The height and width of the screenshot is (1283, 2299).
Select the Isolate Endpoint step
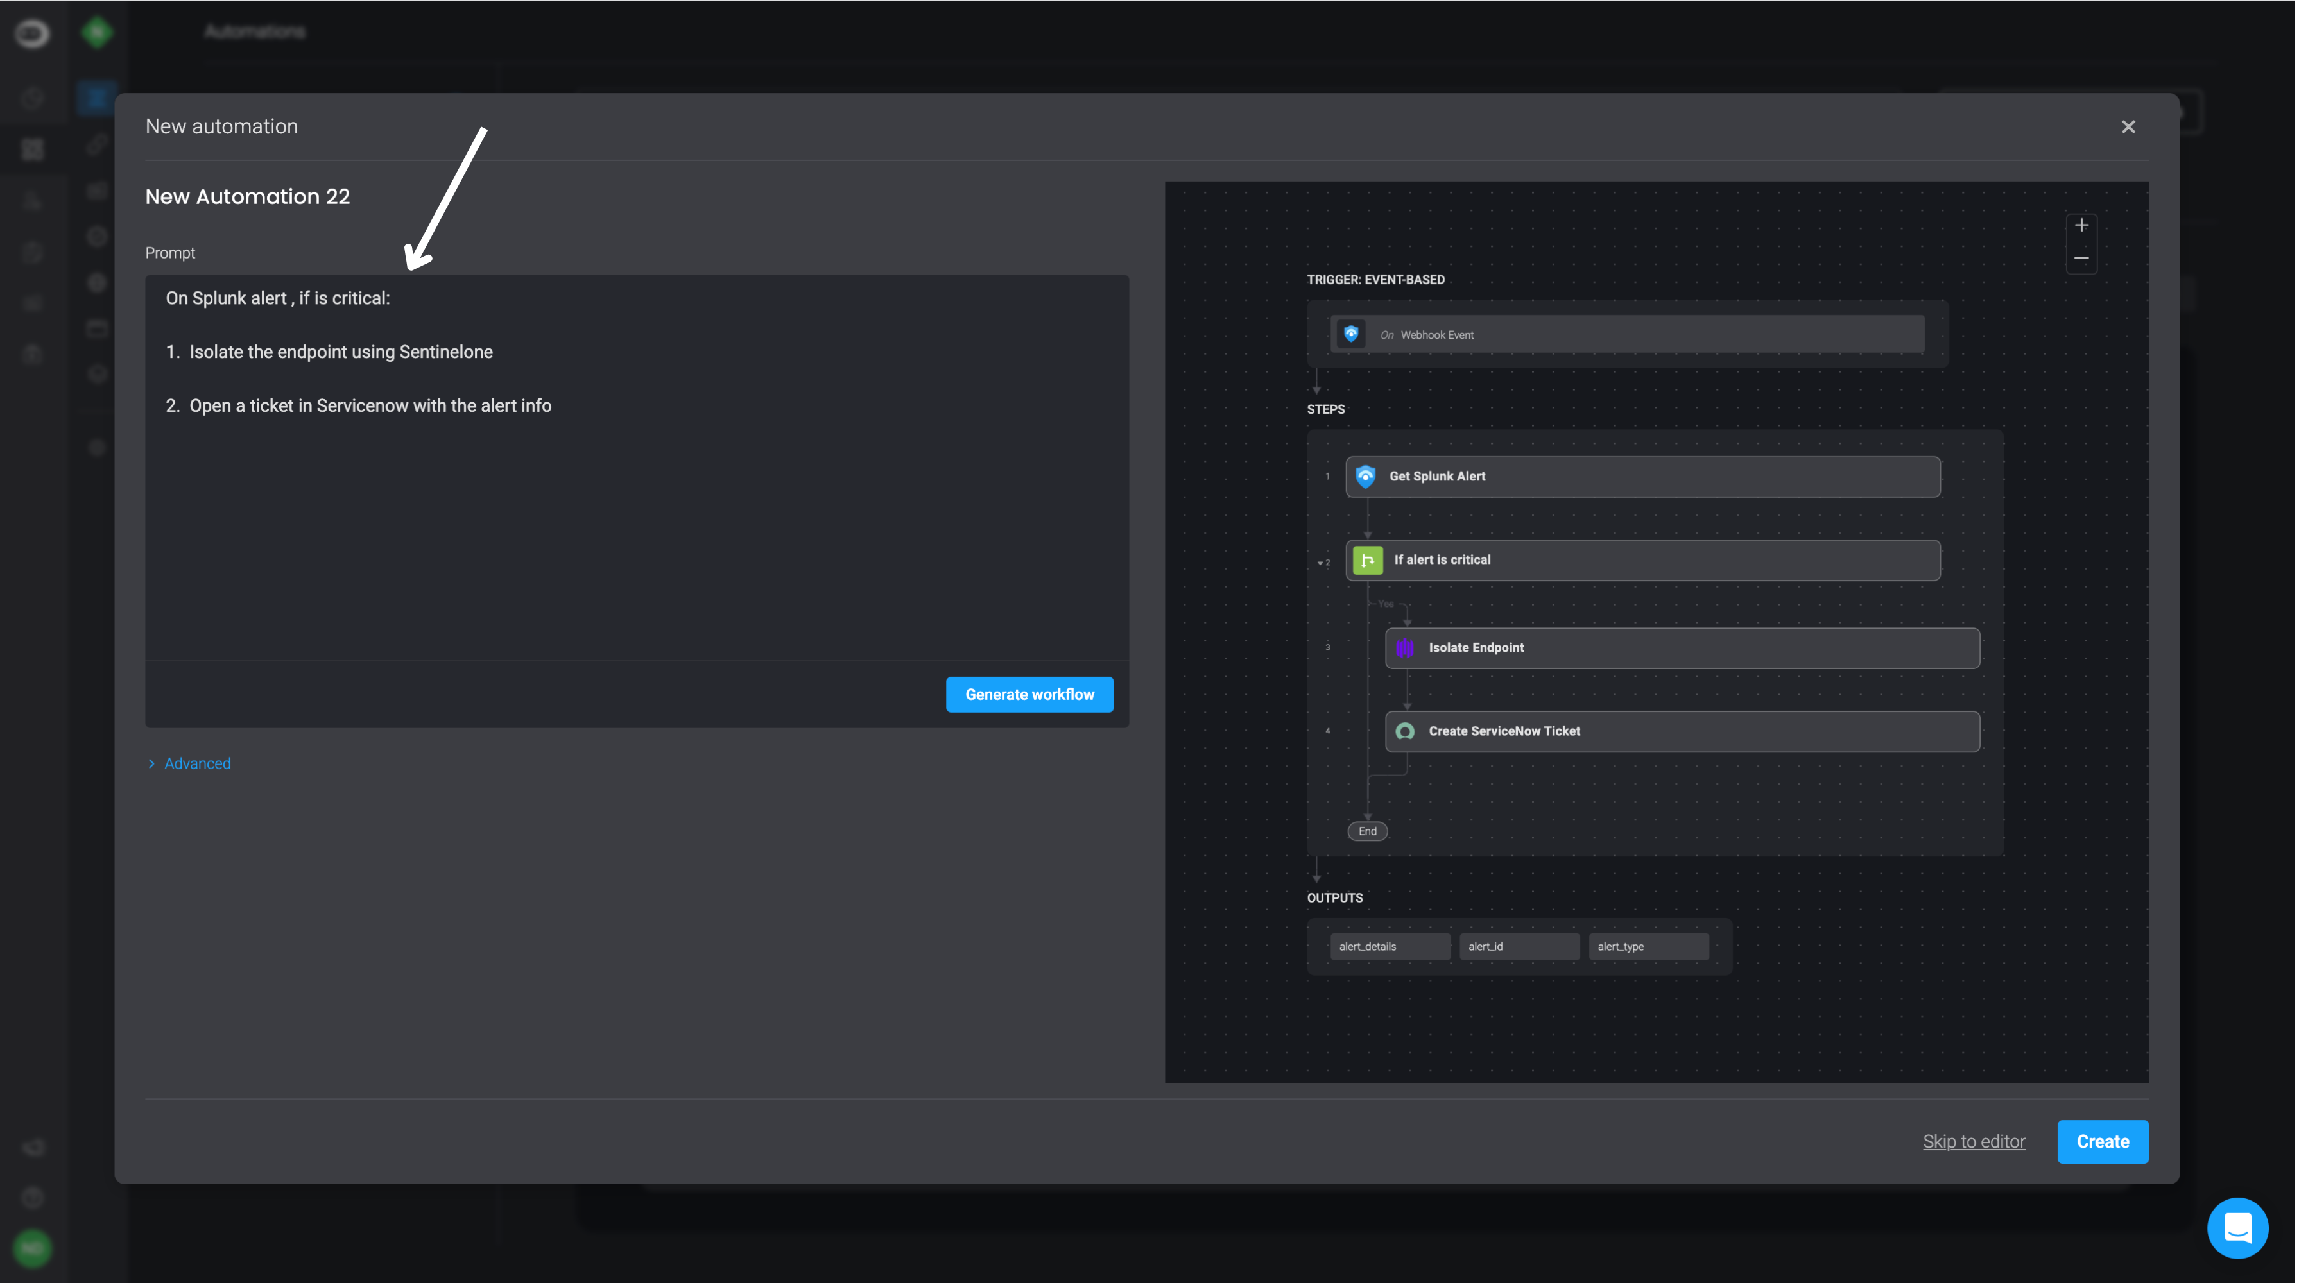coord(1683,649)
